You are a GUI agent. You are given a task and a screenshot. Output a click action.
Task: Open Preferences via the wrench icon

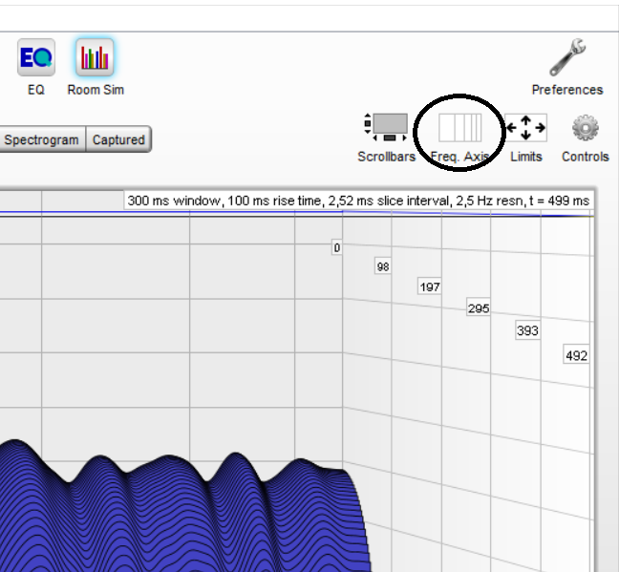click(x=567, y=59)
